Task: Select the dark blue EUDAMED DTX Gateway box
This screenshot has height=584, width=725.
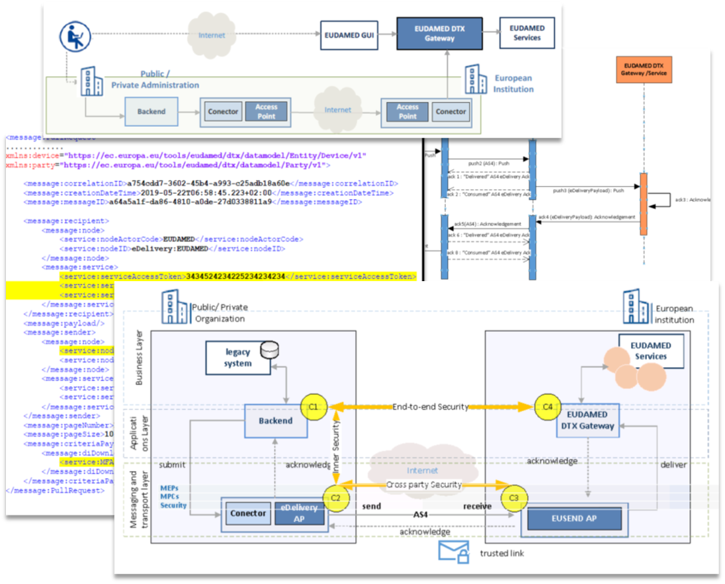Action: click(x=440, y=33)
